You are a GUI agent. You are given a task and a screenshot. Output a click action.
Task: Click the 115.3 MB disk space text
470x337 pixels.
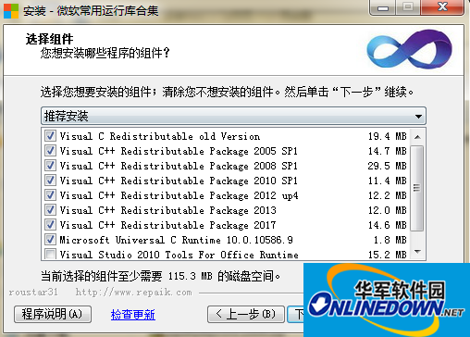191,276
